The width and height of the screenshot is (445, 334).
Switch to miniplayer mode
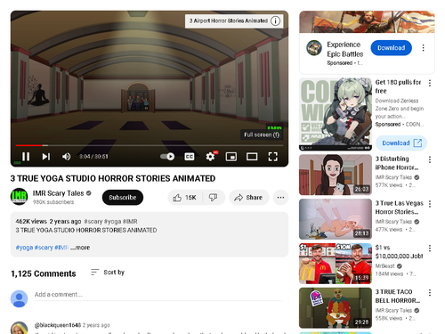(231, 157)
